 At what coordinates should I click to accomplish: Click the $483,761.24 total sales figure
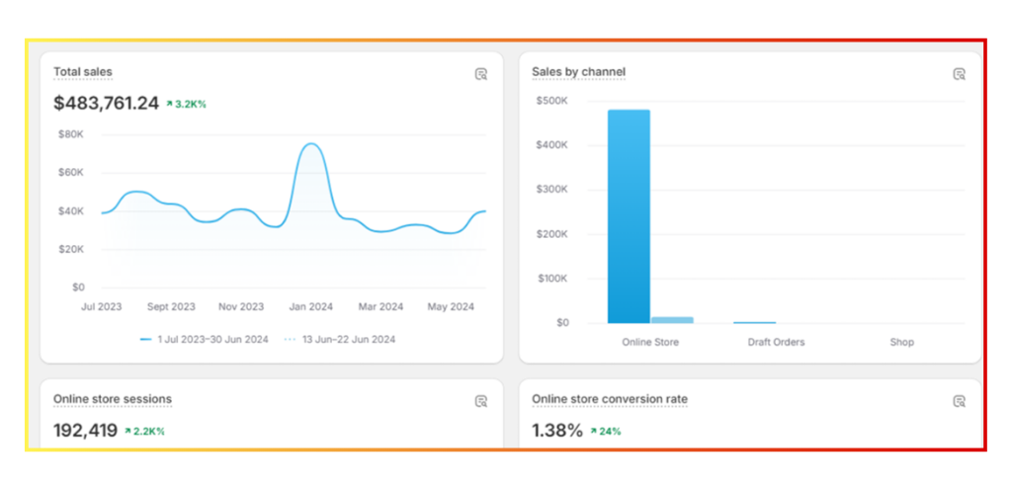tap(106, 103)
